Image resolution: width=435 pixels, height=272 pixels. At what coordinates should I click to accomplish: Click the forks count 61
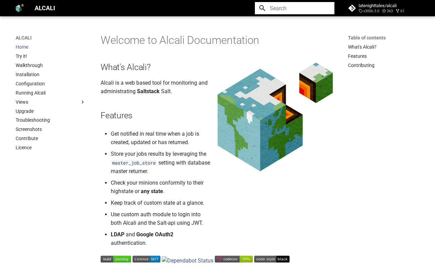click(400, 11)
